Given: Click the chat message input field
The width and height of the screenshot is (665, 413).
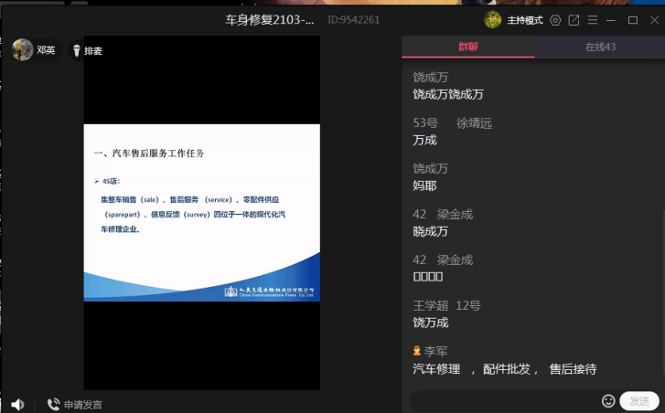Looking at the screenshot, I should point(505,401).
